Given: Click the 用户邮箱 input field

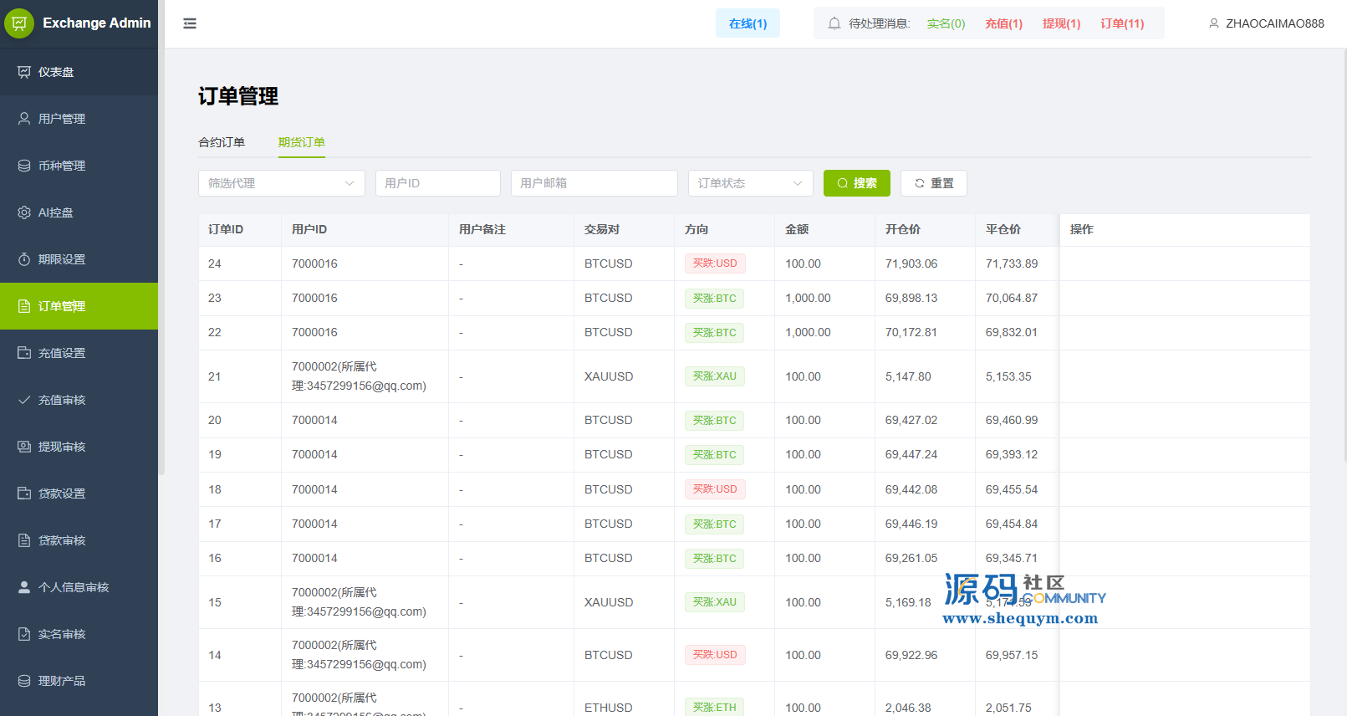Looking at the screenshot, I should pos(594,183).
